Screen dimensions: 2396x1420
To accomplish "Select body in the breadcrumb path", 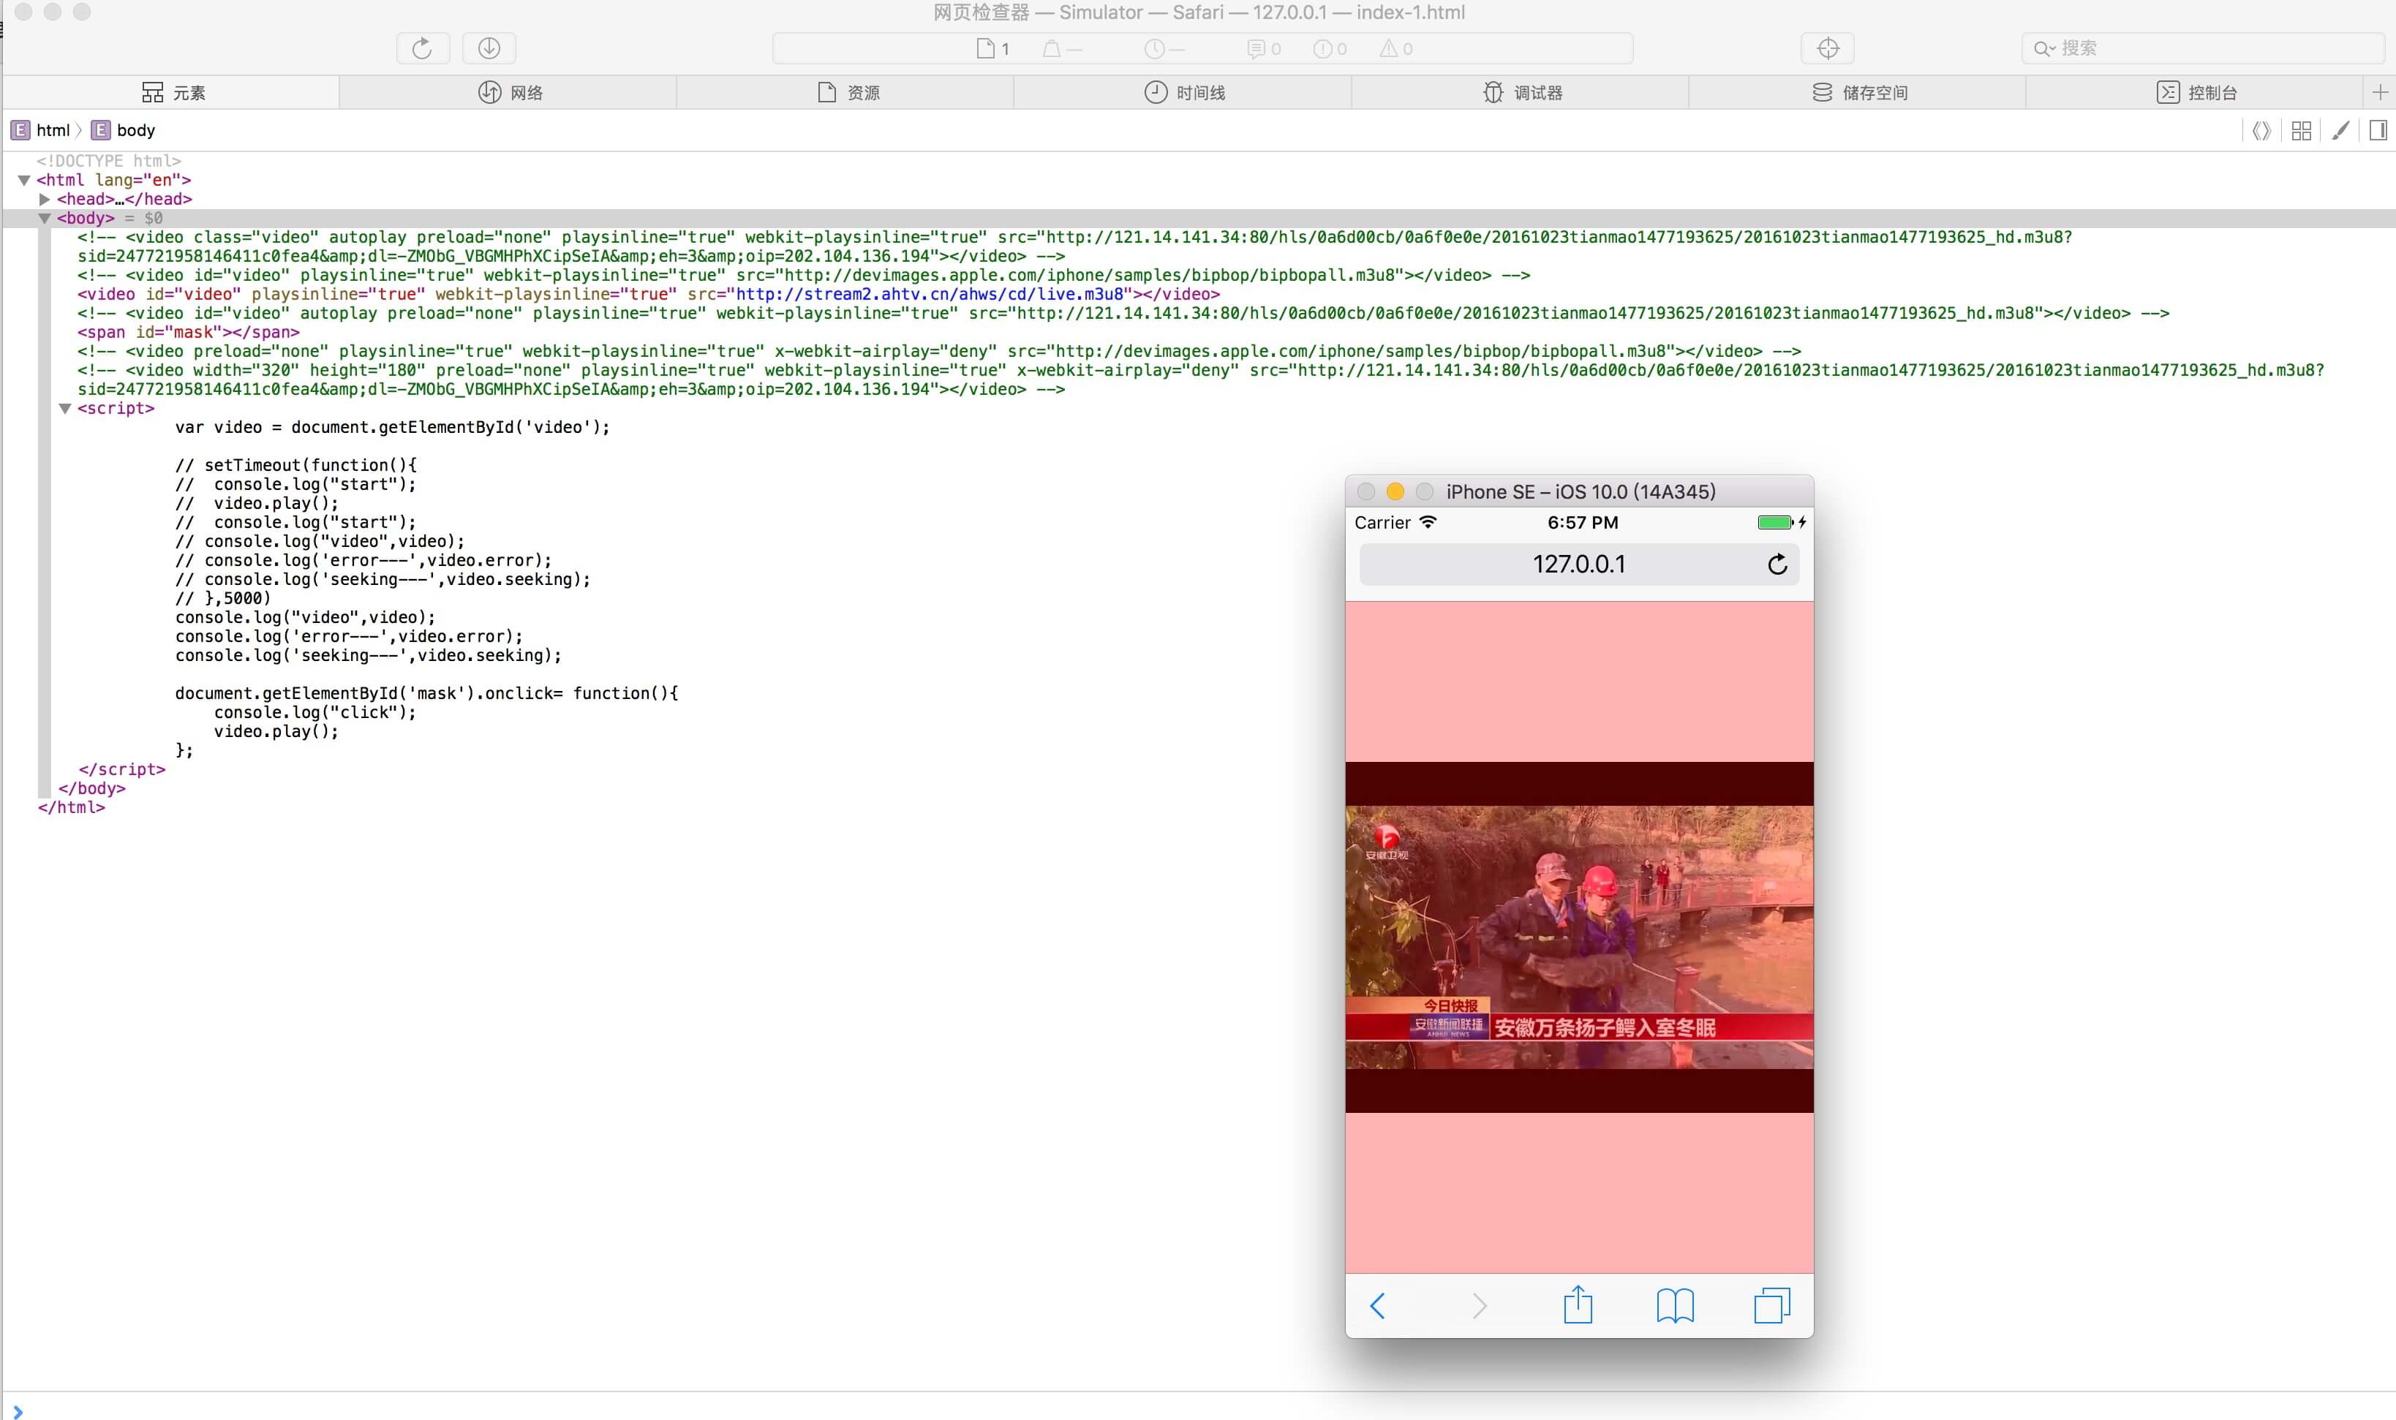I will tap(124, 130).
